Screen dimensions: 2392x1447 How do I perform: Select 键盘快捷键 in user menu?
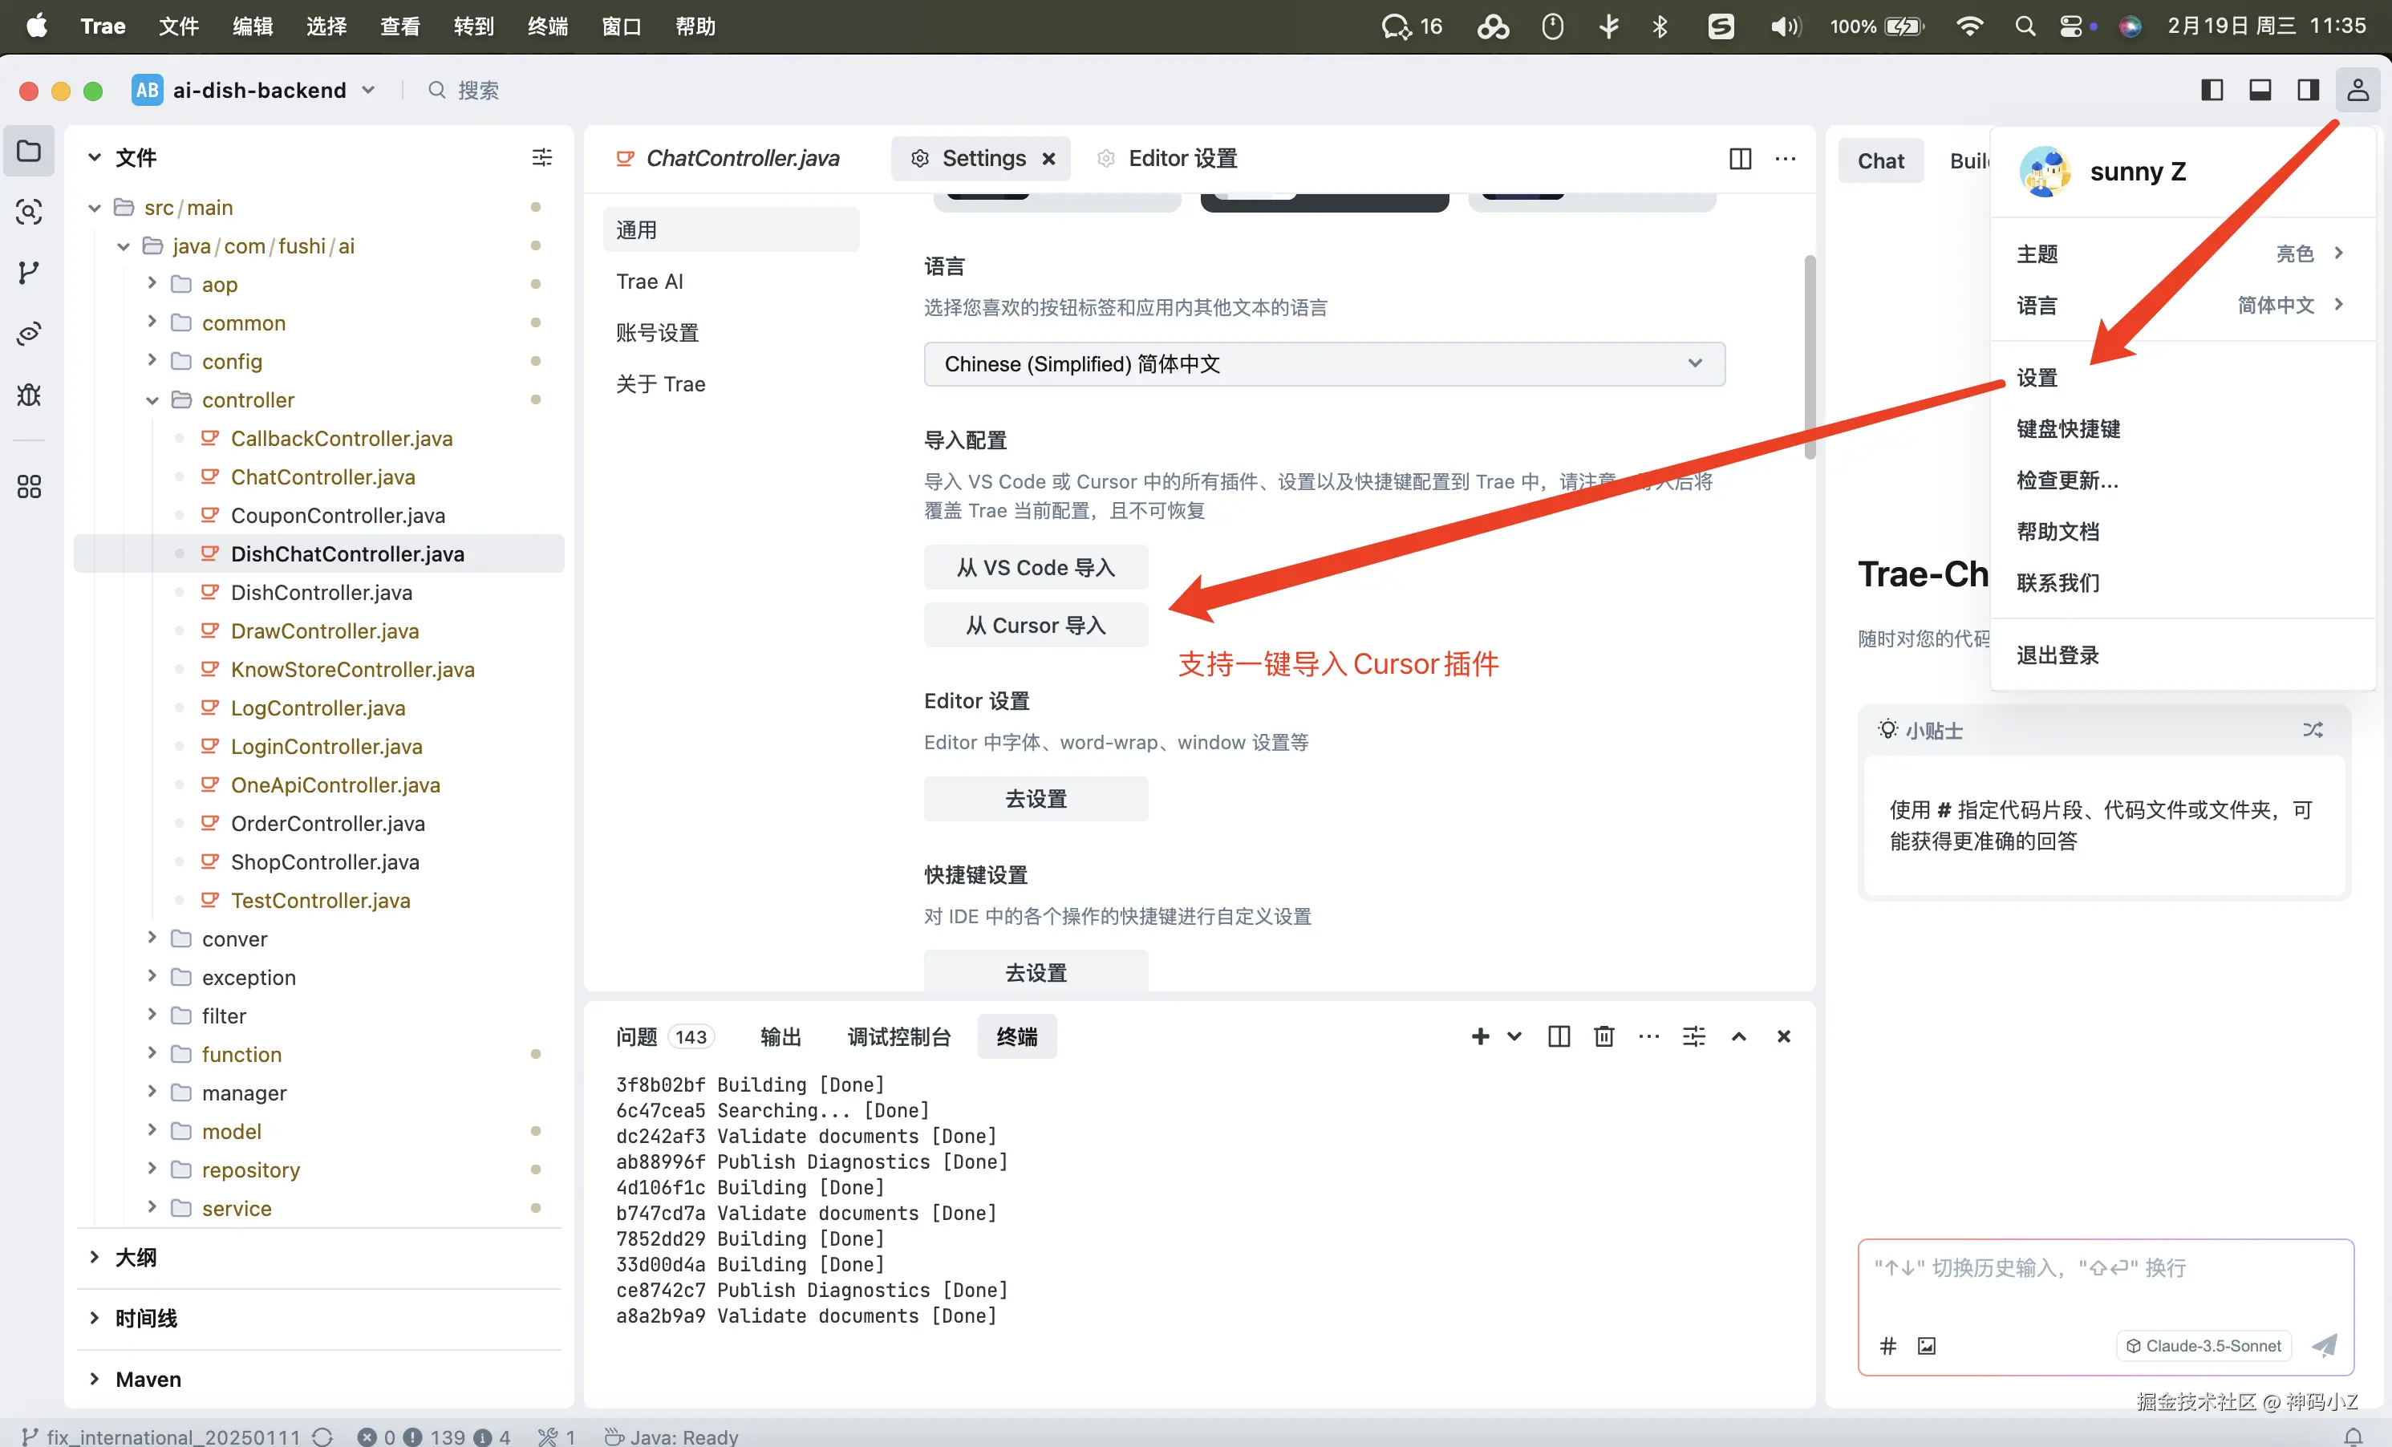point(2068,429)
